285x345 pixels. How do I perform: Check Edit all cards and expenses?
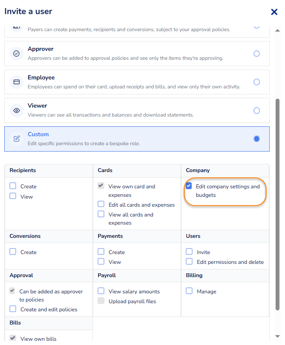pyautogui.click(x=101, y=204)
